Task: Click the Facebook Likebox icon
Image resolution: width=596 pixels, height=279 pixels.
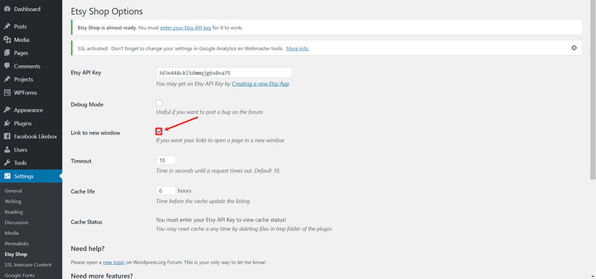Action: coord(7,137)
